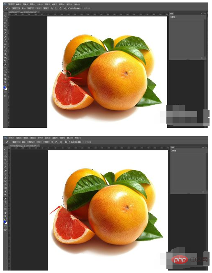The width and height of the screenshot is (212, 273).
Task: Select the Type tool in upper Photoshop window
Action: pyautogui.click(x=5, y=68)
